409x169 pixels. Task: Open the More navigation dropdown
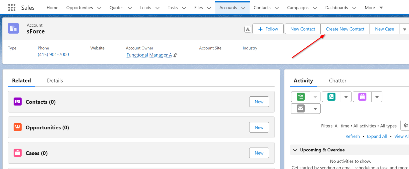[374, 8]
